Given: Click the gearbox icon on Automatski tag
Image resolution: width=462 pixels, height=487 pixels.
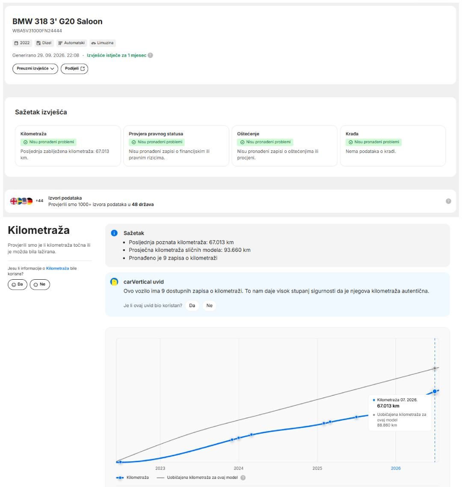Looking at the screenshot, I should coord(60,43).
